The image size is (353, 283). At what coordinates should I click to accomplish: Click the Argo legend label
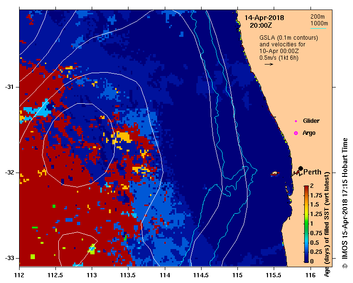pyautogui.click(x=309, y=133)
